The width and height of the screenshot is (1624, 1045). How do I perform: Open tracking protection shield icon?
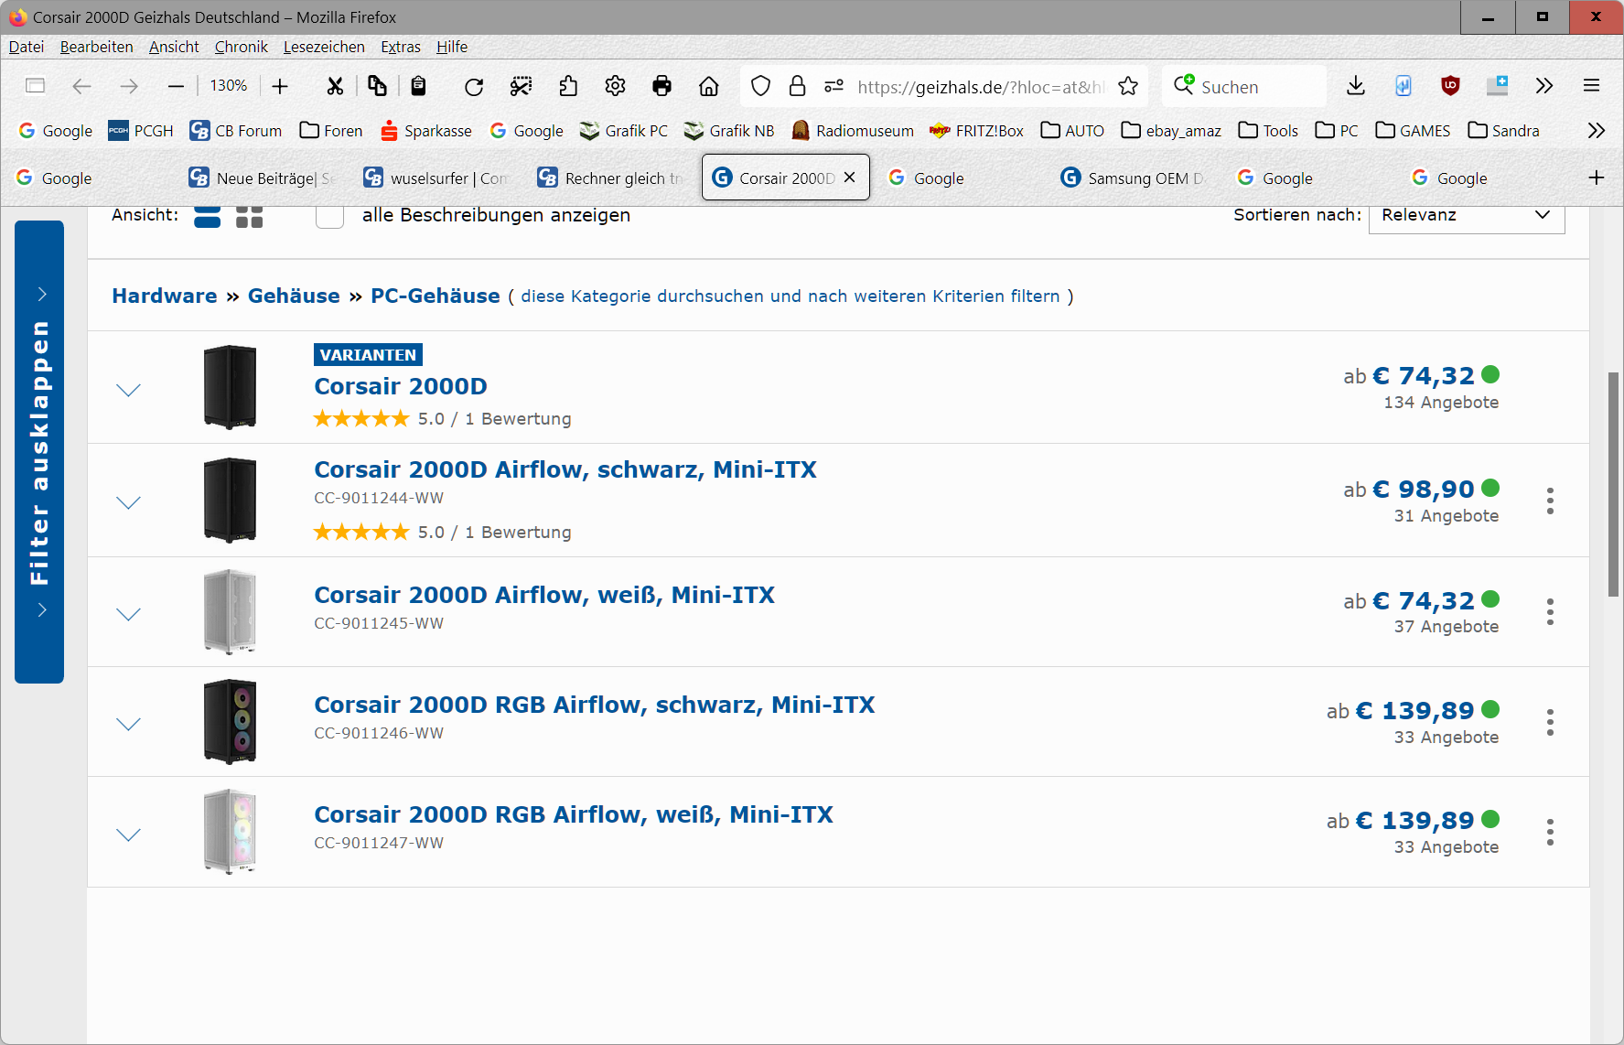760,86
